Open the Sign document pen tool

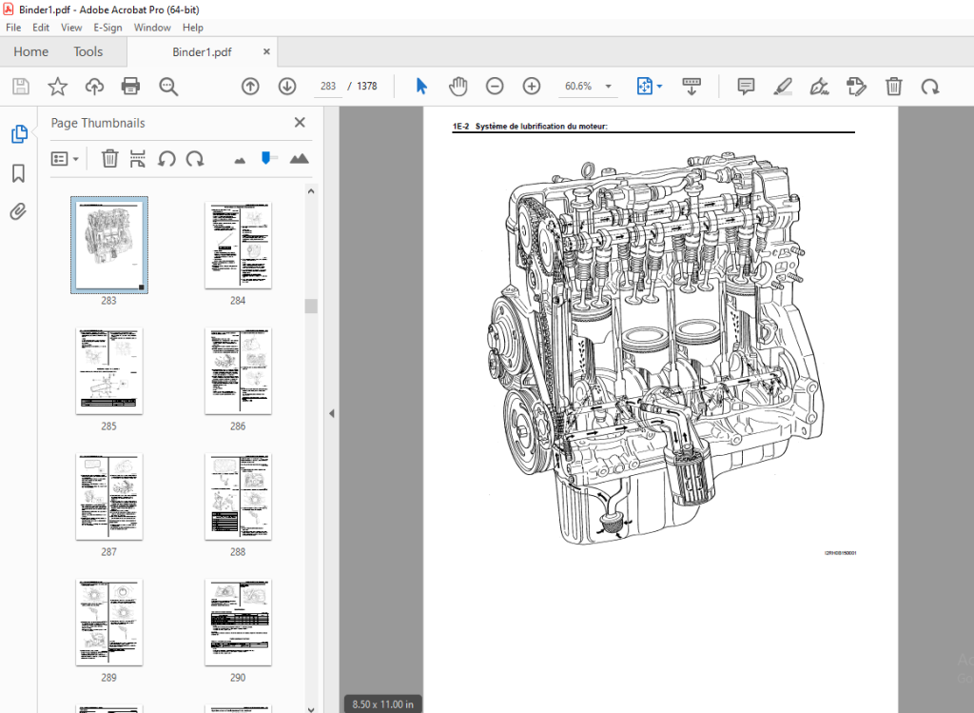coord(819,87)
